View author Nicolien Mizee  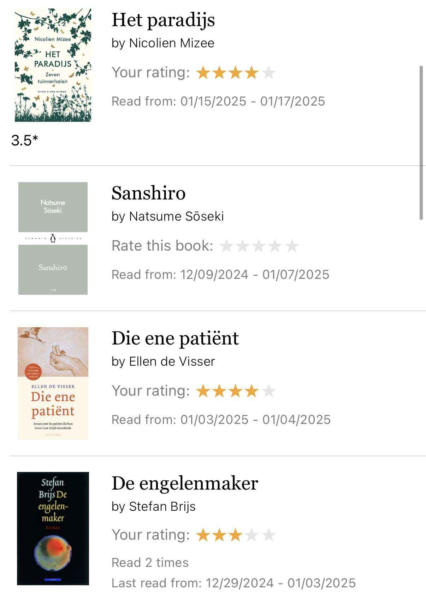click(172, 43)
